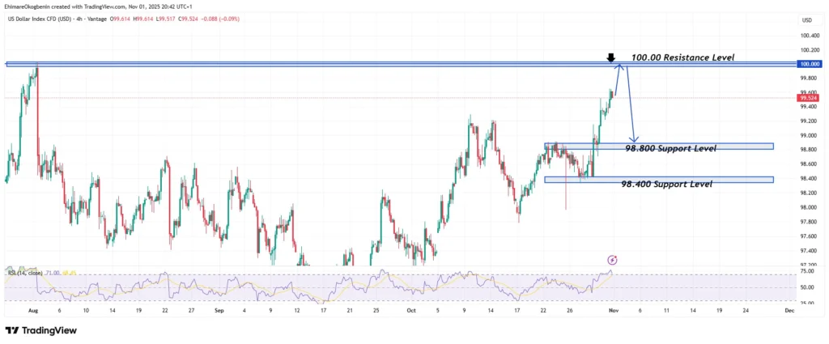Click the RSI (14, close) indicator legend
The width and height of the screenshot is (829, 344).
(x=25, y=273)
